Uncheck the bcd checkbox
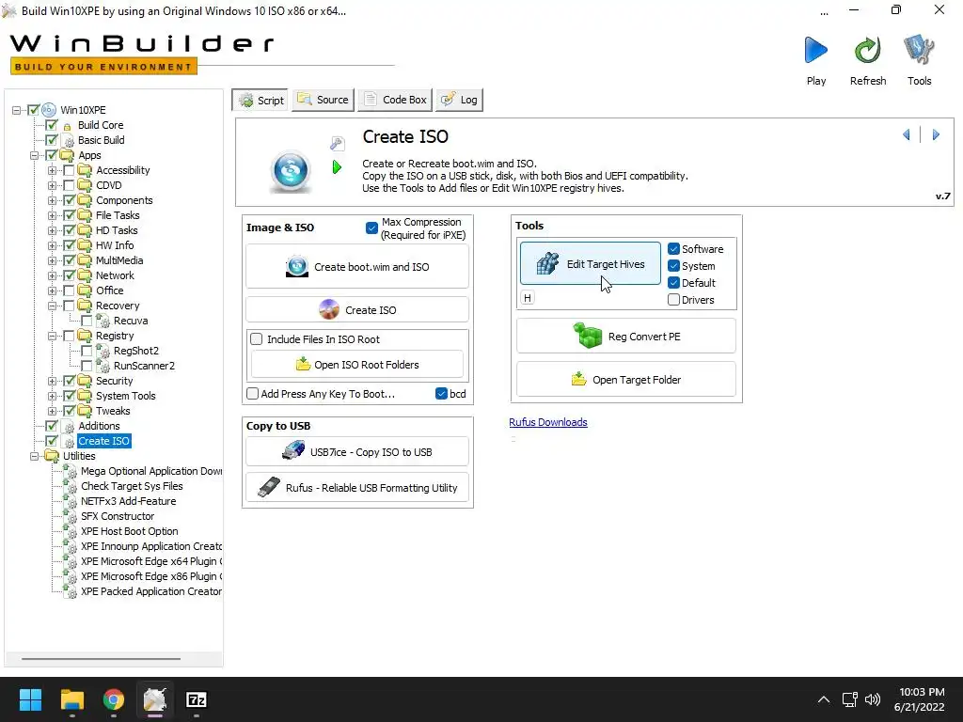Viewport: 963px width, 722px height. click(441, 394)
